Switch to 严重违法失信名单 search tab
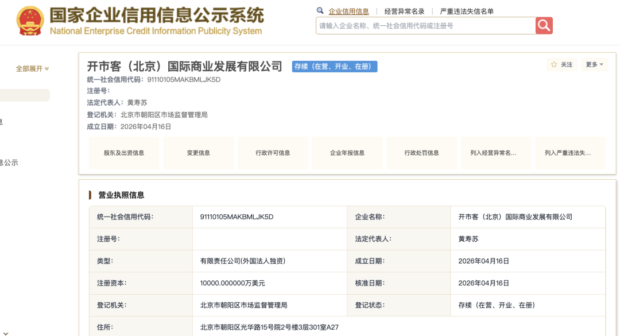This screenshot has width=620, height=336. pos(466,11)
